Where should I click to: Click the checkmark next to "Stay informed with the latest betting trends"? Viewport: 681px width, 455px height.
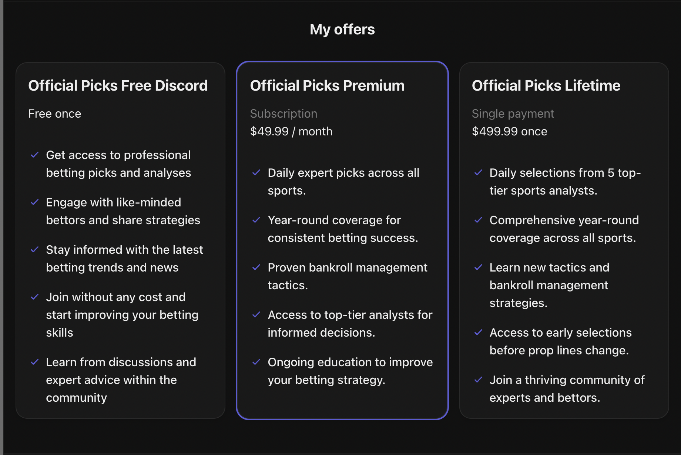(x=35, y=249)
